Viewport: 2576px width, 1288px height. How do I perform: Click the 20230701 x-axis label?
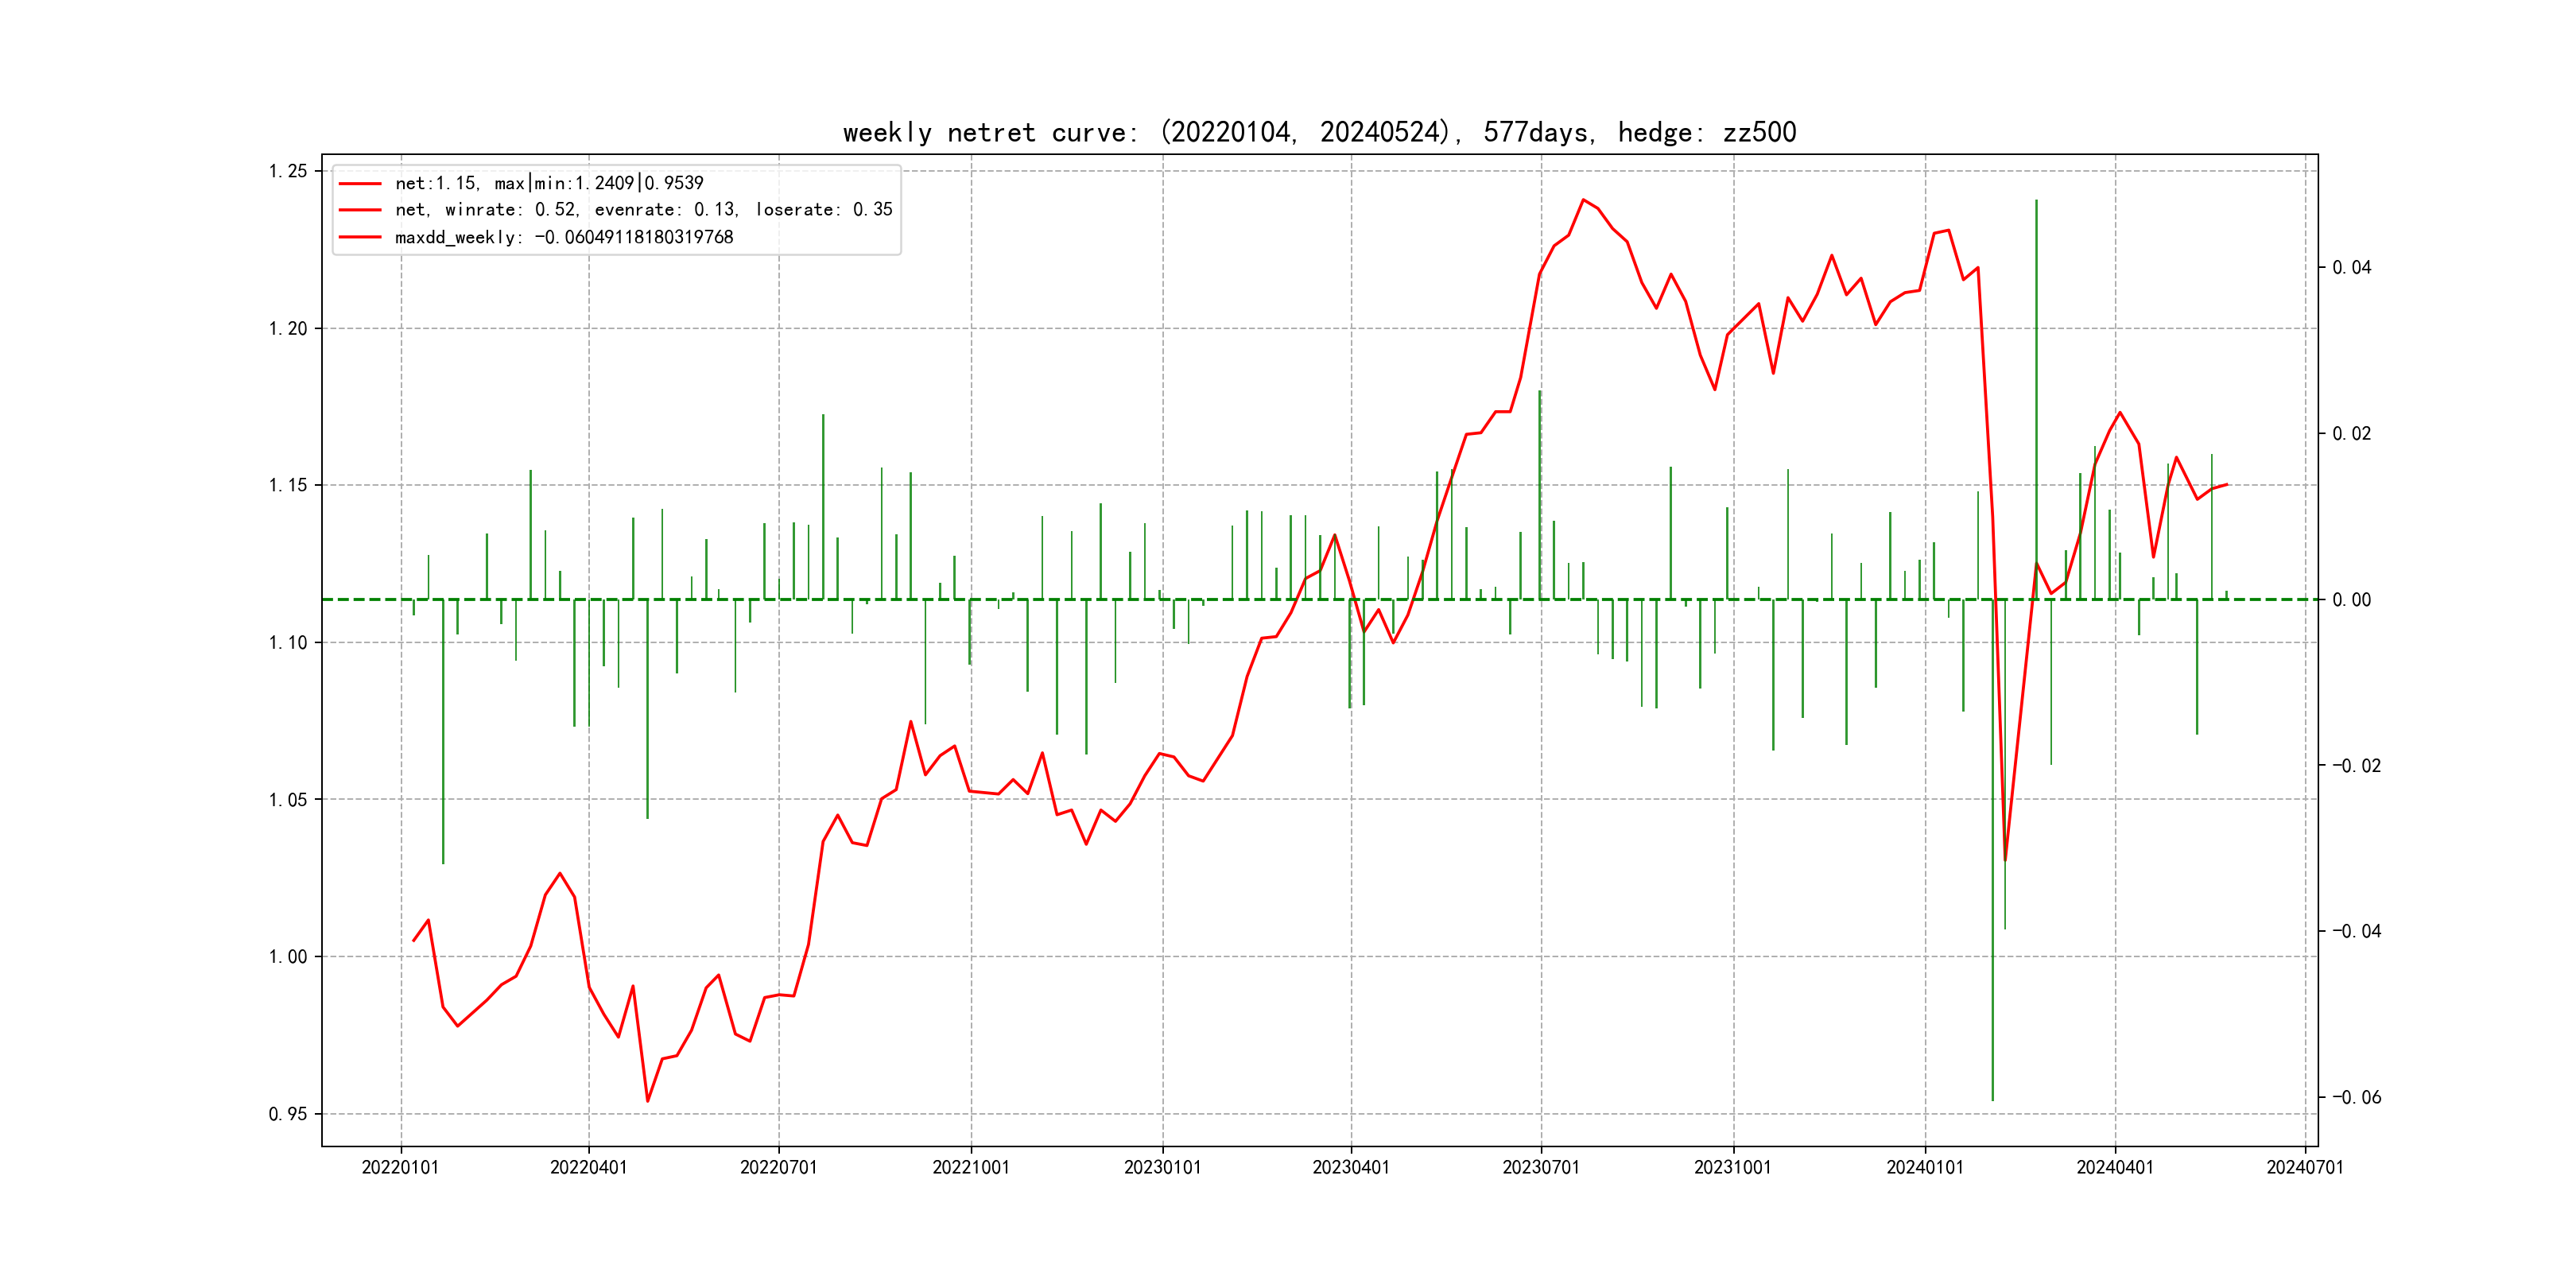(1540, 1167)
